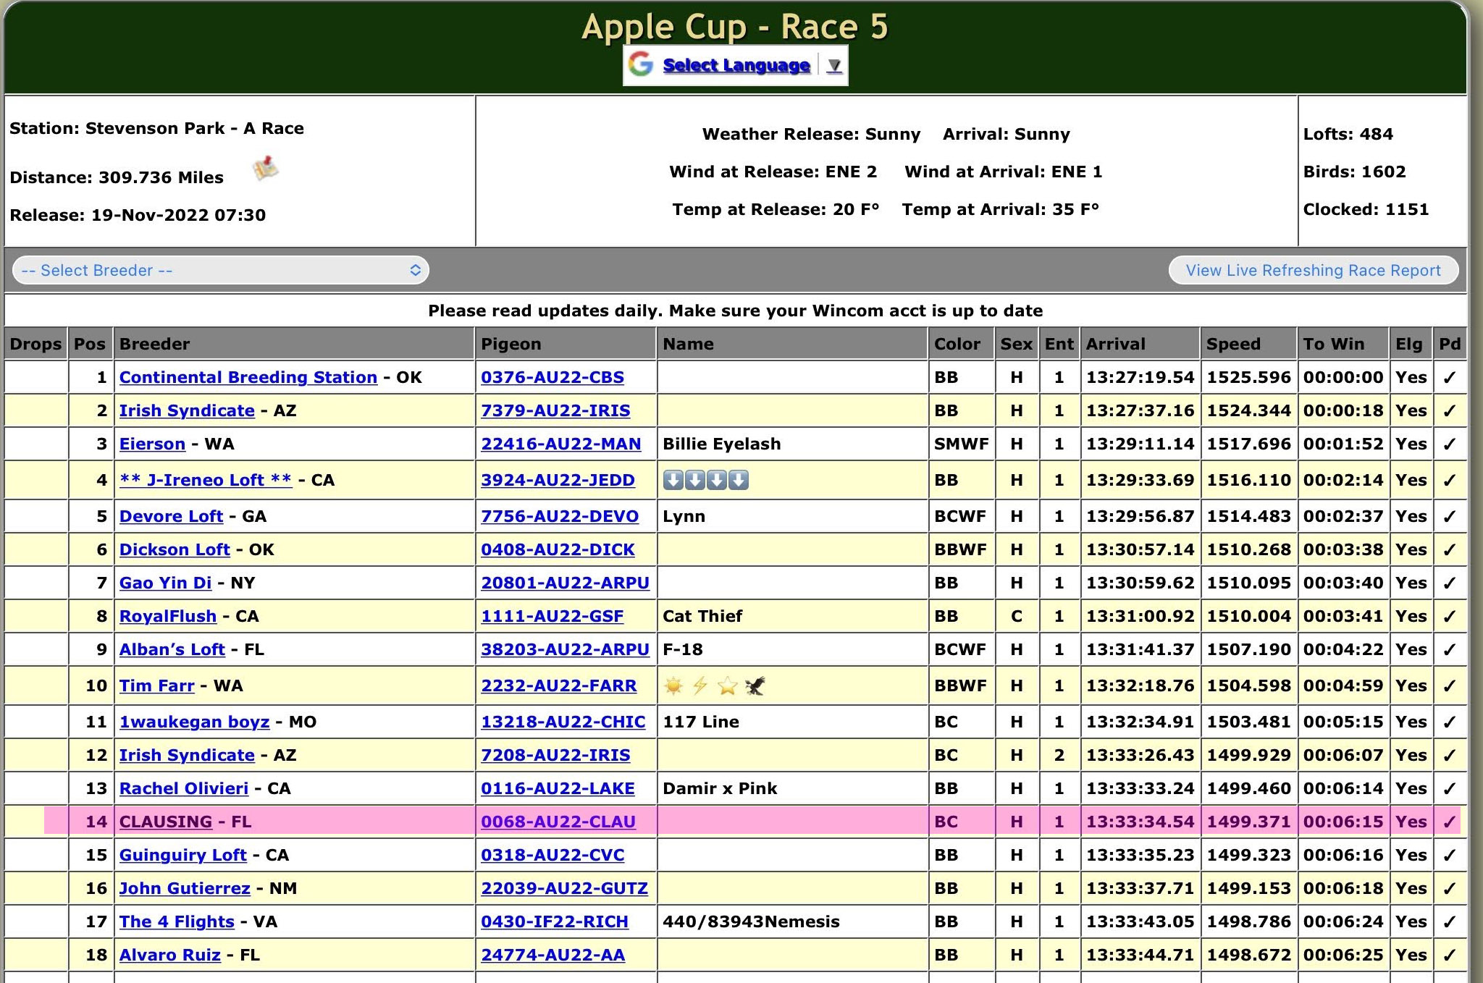Open the Select Breeder dropdown
This screenshot has width=1483, height=983.
(221, 270)
